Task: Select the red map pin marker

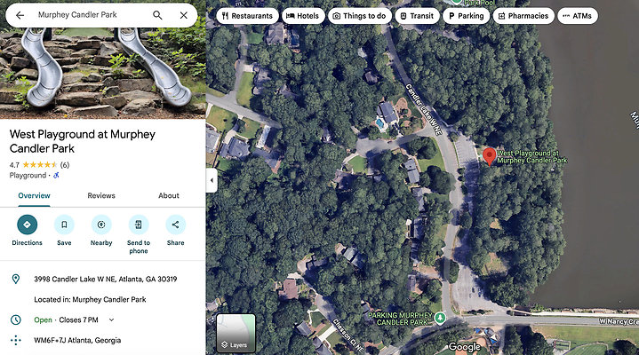Action: [x=490, y=157]
